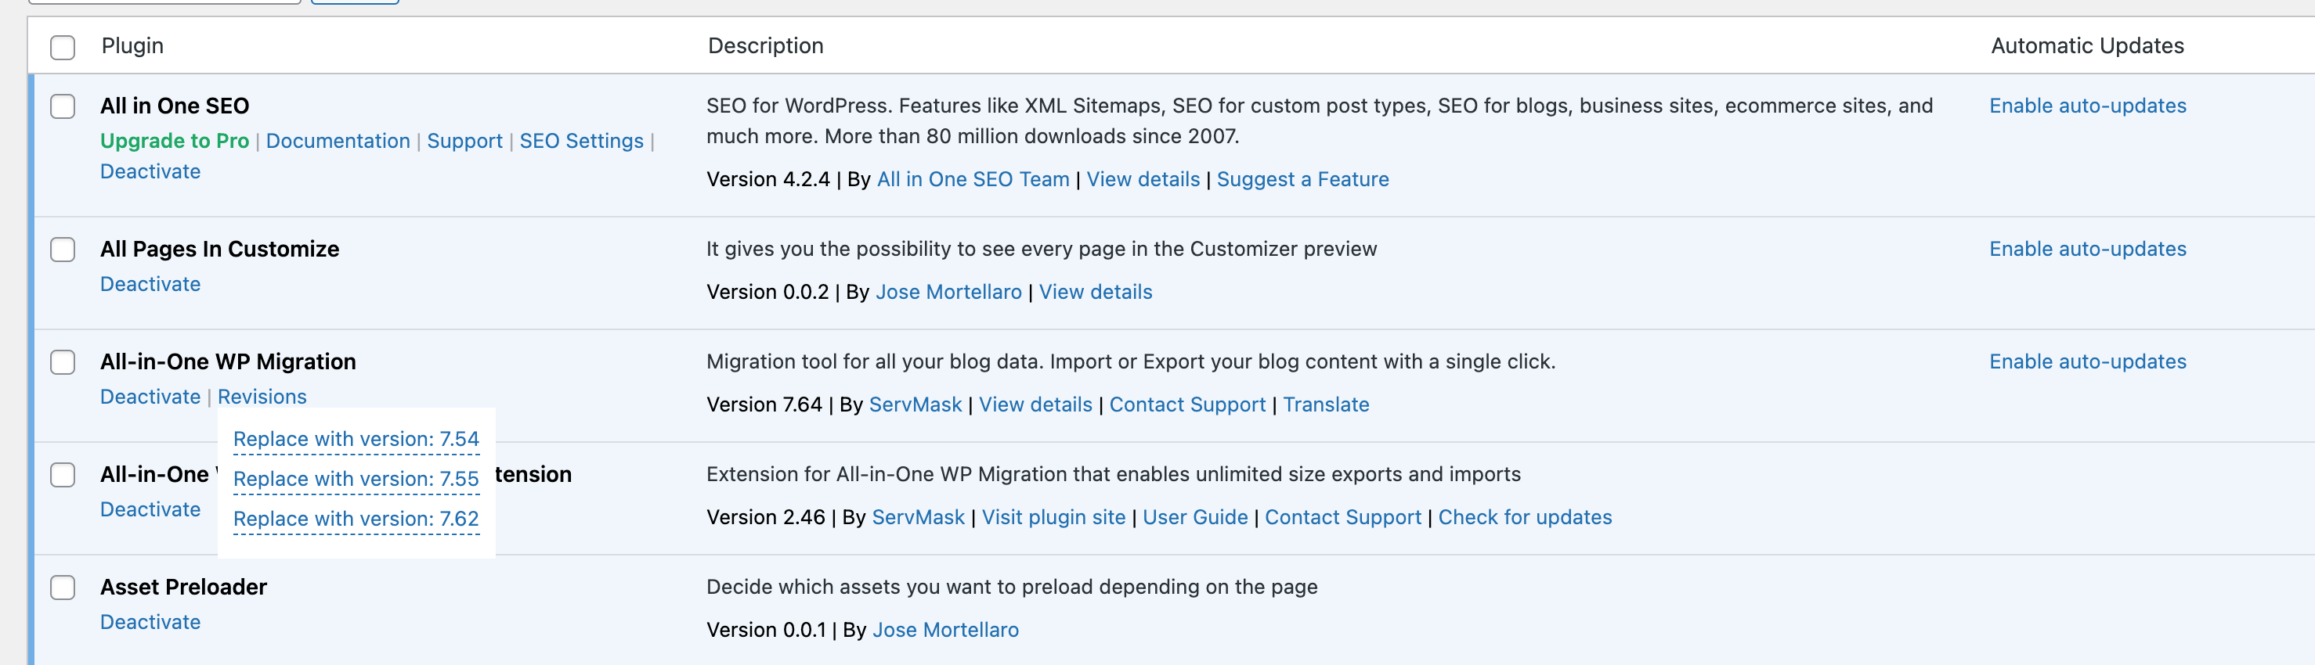The width and height of the screenshot is (2315, 665).
Task: Choose Replace with version: 7.54
Action: pos(356,439)
